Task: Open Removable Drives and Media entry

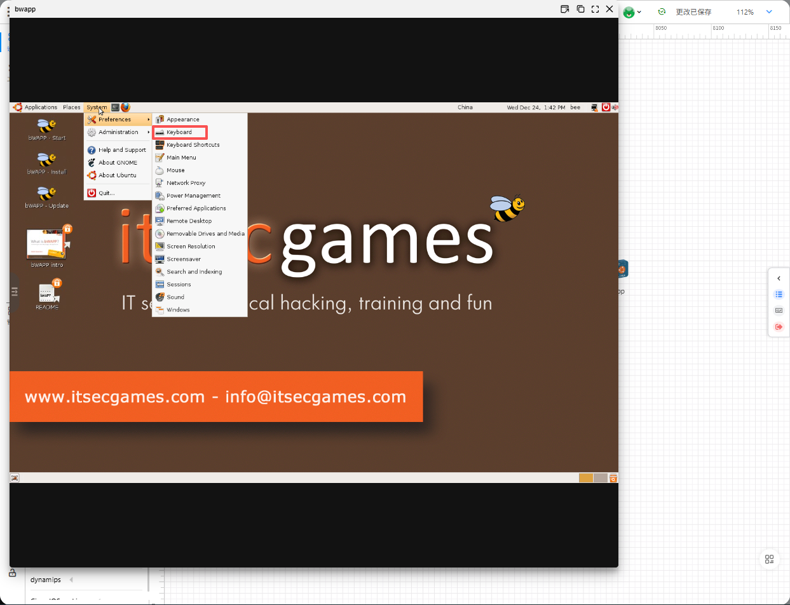Action: pyautogui.click(x=199, y=234)
